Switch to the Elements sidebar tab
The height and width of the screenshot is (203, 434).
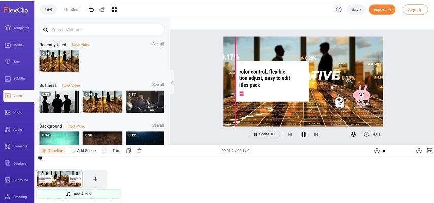pyautogui.click(x=17, y=146)
